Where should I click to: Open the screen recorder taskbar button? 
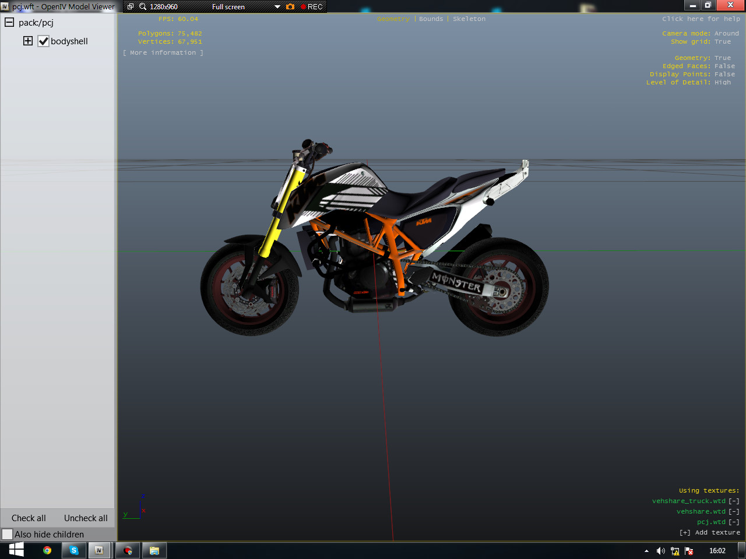128,550
